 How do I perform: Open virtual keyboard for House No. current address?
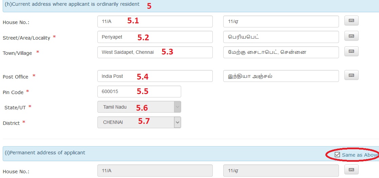pyautogui.click(x=351, y=21)
